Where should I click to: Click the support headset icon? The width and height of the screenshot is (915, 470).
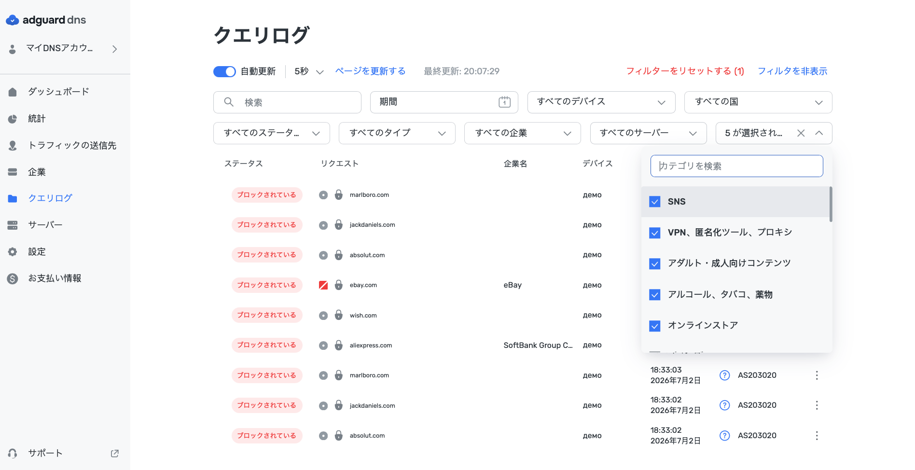click(x=13, y=453)
